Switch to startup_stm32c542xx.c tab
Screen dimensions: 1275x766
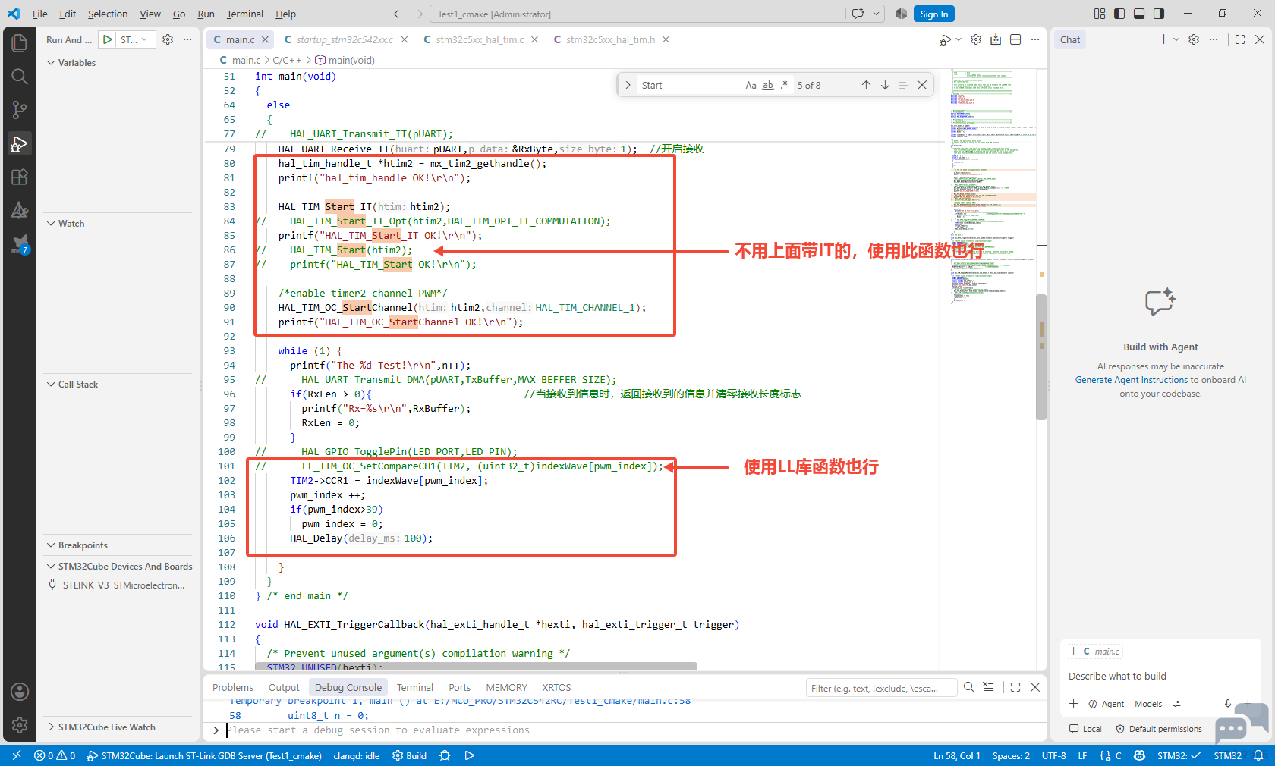click(x=345, y=39)
